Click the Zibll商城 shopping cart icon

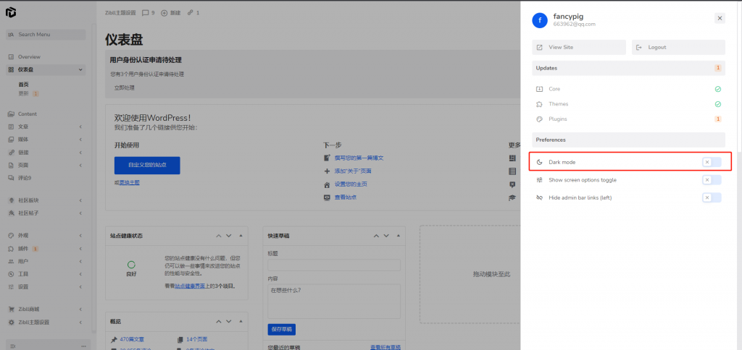pos(11,310)
